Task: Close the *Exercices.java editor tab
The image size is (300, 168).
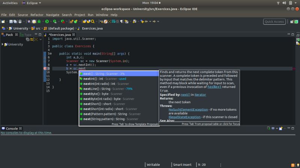Action: (x=73, y=34)
